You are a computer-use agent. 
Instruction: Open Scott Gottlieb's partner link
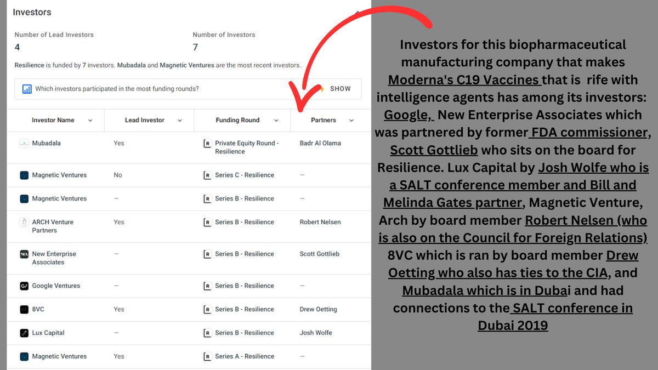coord(319,254)
